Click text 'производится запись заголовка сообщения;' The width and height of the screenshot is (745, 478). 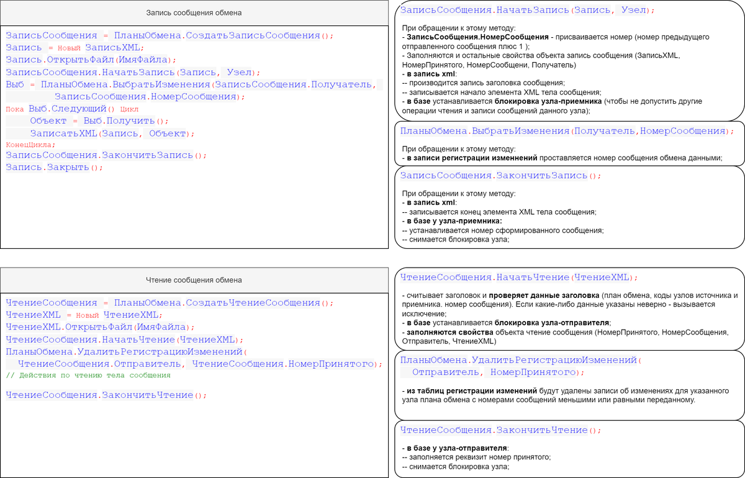[486, 83]
